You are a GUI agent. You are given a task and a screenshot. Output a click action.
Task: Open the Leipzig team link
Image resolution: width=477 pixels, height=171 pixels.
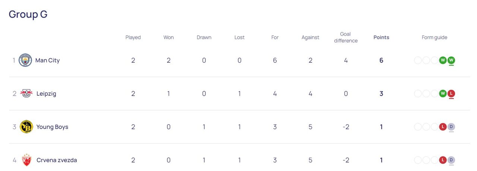[46, 94]
